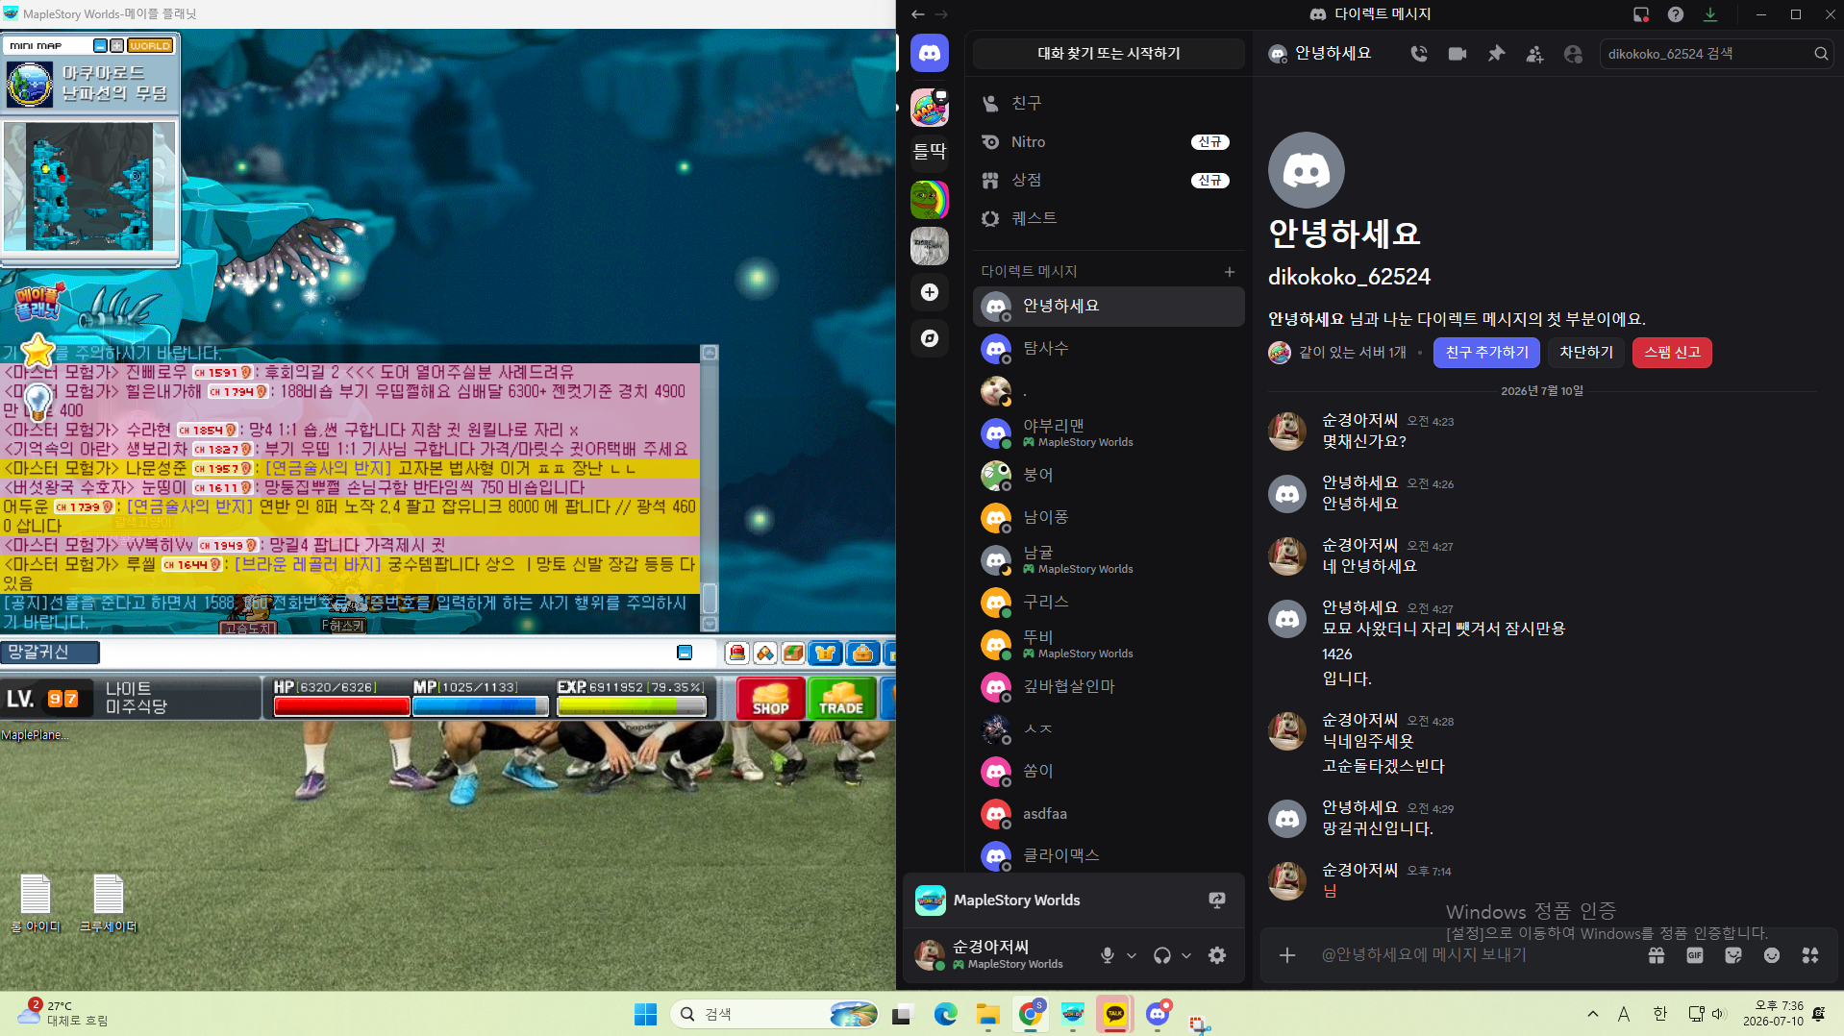Open Discord inbox icon in title bar
Screen dimensions: 1844x1036
click(1641, 14)
